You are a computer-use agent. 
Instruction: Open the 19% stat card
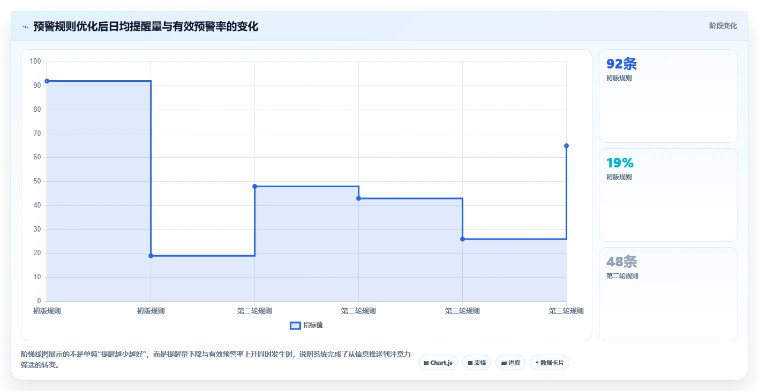pos(668,195)
